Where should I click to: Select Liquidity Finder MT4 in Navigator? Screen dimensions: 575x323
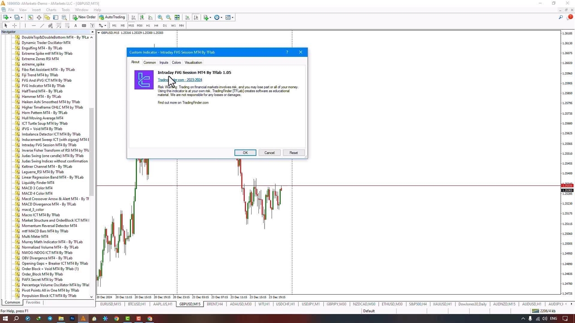(x=38, y=183)
